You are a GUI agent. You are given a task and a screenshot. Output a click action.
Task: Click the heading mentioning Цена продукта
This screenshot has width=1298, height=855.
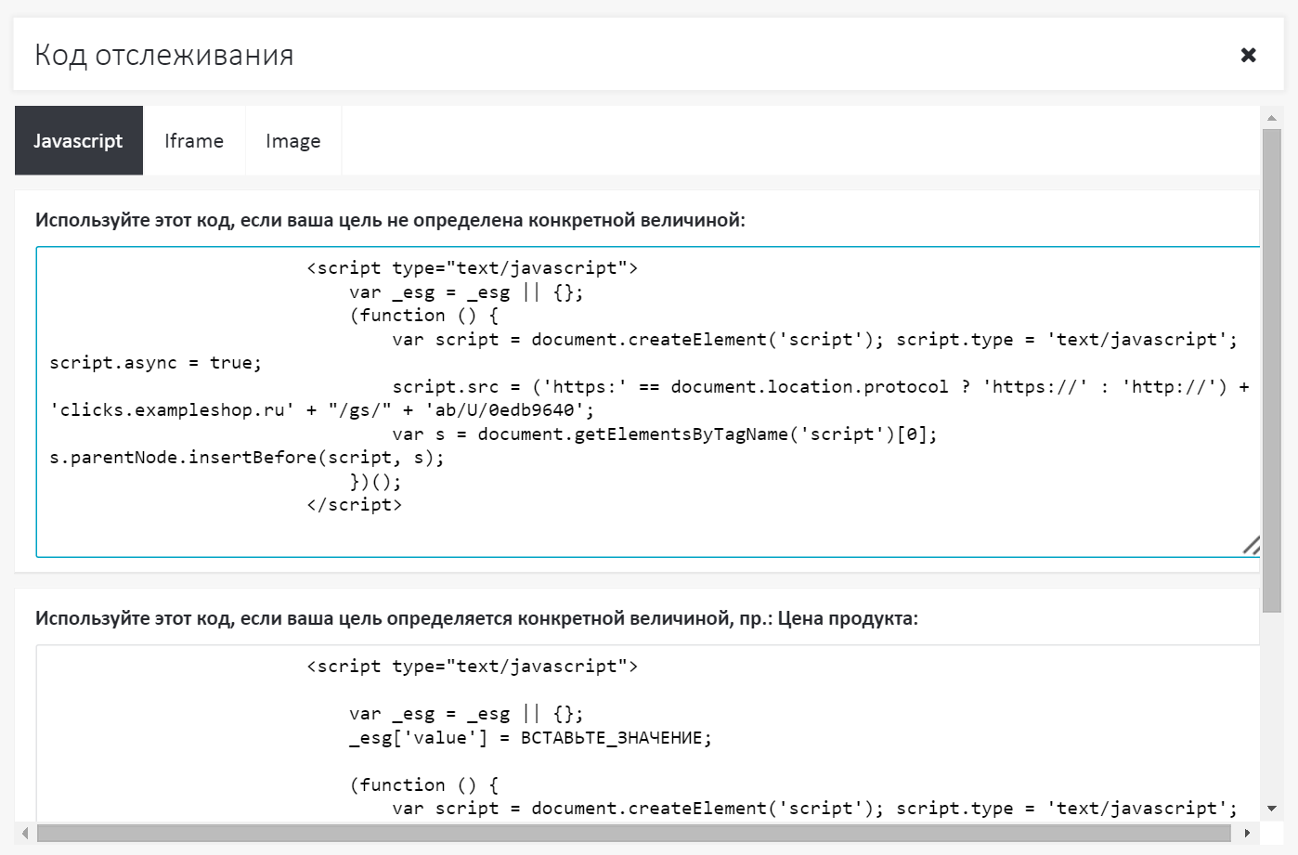click(x=476, y=618)
